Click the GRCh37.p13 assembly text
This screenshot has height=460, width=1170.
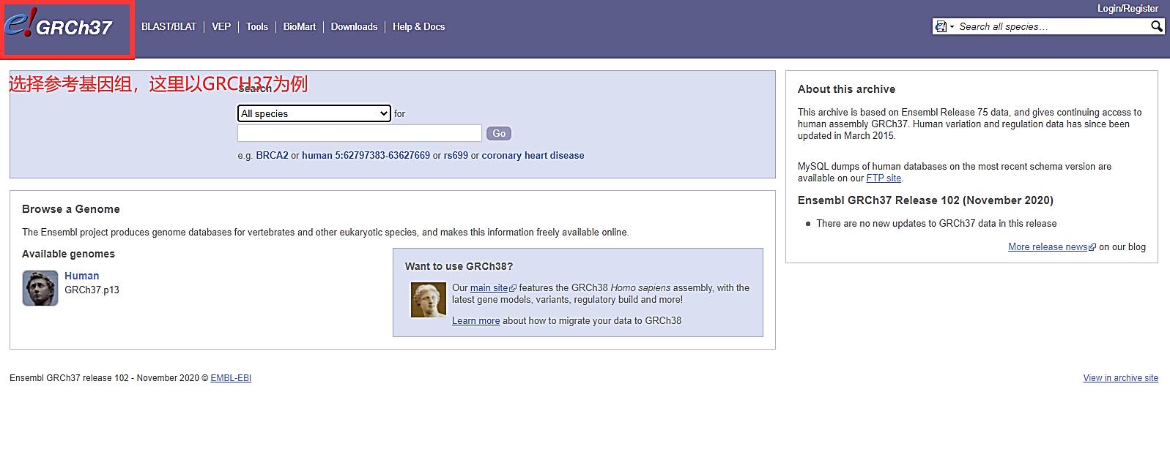[92, 290]
